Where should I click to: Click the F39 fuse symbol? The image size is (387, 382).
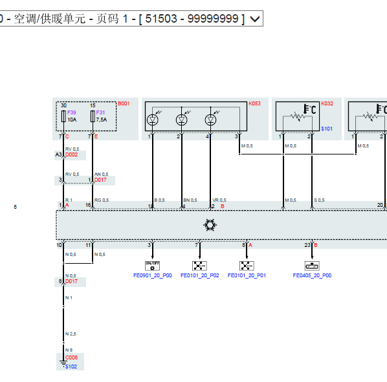coord(63,116)
